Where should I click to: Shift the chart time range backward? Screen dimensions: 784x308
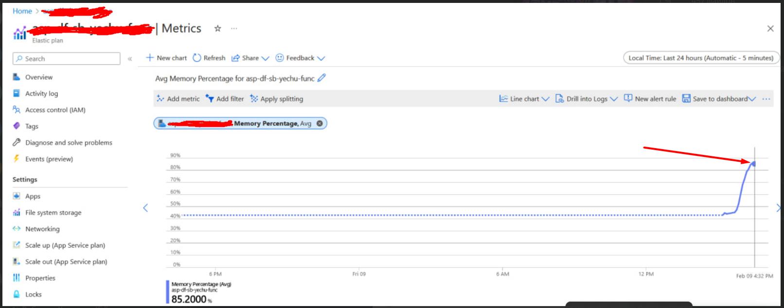click(x=145, y=208)
